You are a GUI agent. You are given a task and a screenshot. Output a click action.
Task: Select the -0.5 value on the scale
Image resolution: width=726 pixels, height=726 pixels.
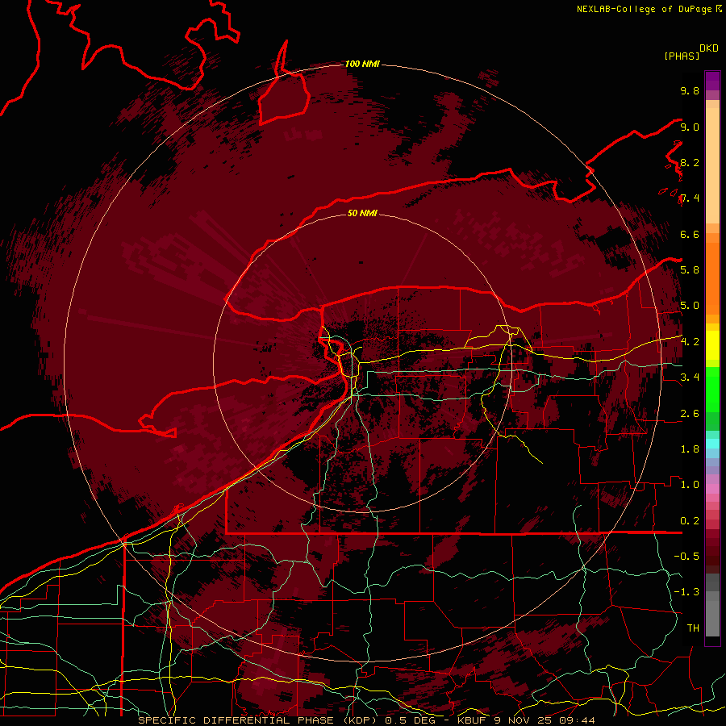(x=686, y=557)
